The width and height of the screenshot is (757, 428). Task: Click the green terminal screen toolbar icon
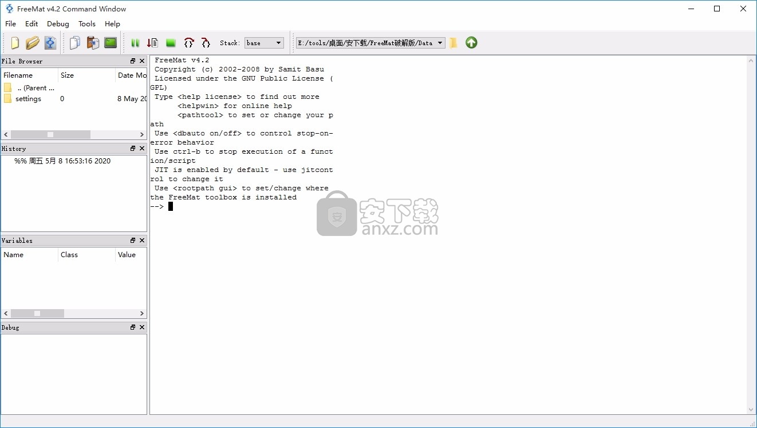click(111, 43)
